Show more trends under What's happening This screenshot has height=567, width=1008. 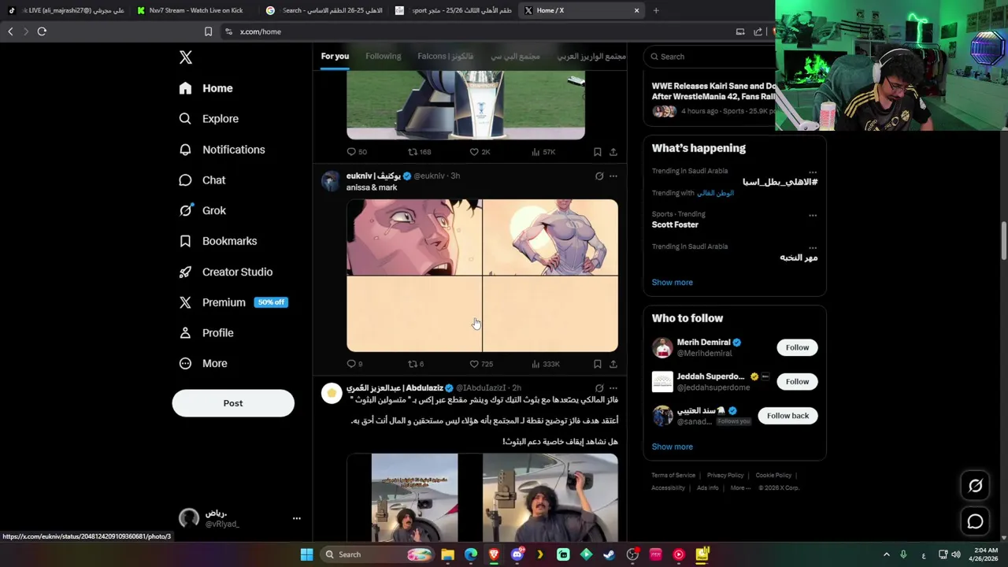[673, 282]
